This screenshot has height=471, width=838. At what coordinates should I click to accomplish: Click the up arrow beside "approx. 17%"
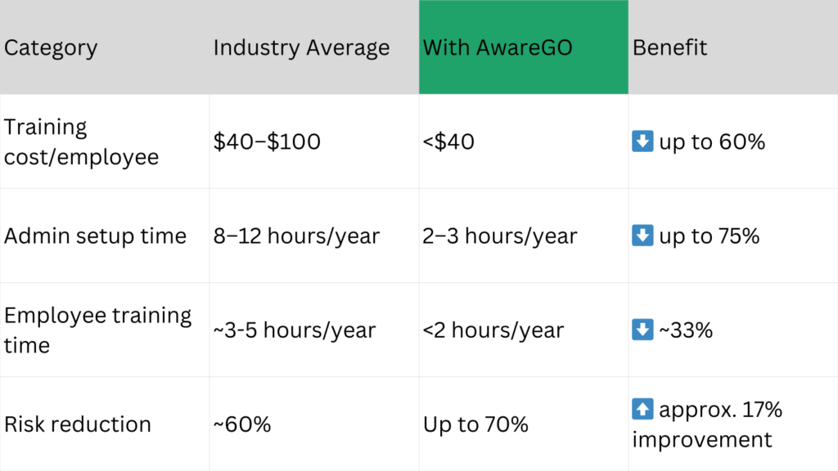tap(643, 409)
